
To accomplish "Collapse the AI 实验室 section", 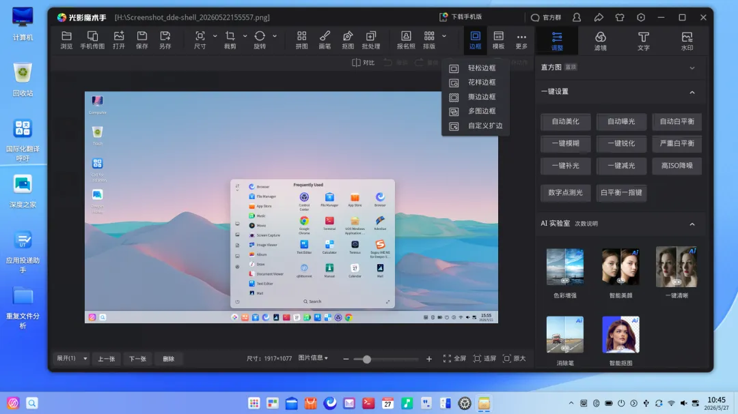I will (x=692, y=224).
